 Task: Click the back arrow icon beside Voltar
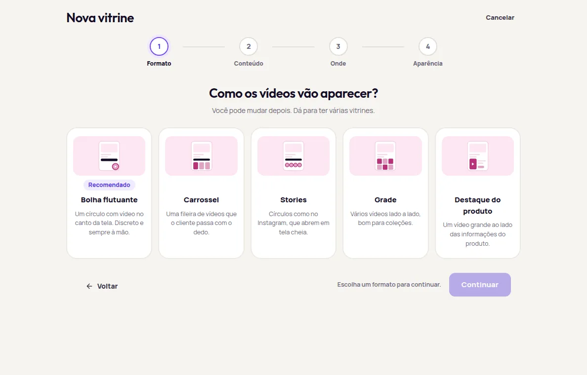(89, 286)
